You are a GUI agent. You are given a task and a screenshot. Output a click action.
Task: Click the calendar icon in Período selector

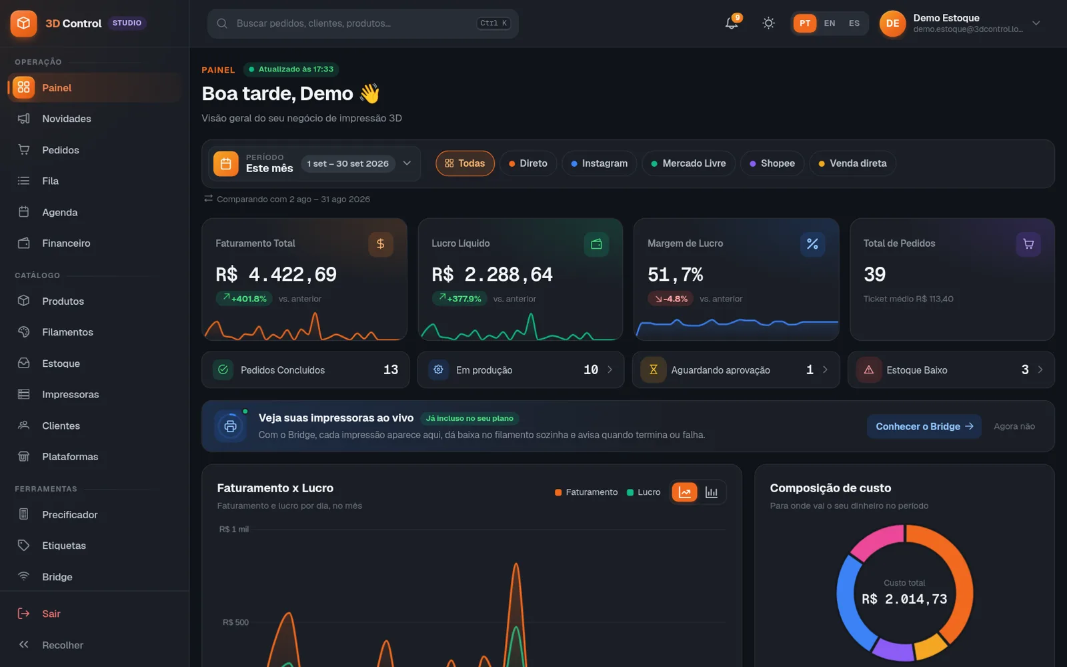coord(225,163)
